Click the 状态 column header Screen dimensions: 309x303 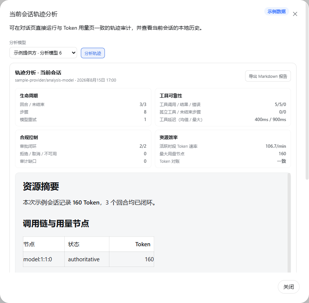[x=87, y=244]
